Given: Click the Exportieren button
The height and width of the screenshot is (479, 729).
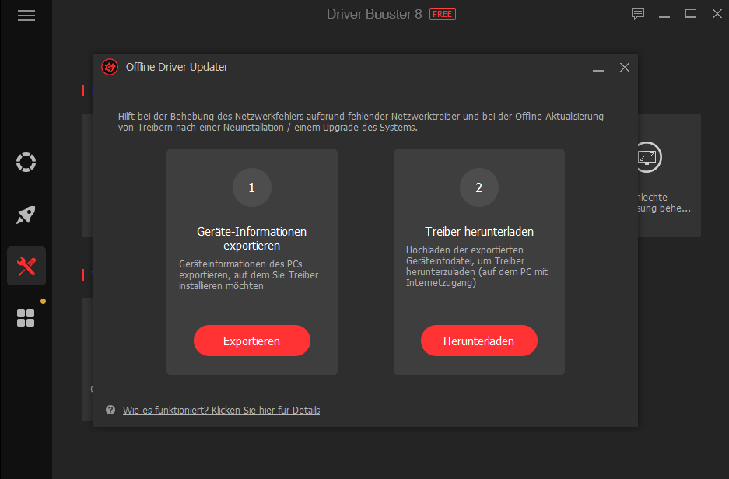Looking at the screenshot, I should 251,341.
